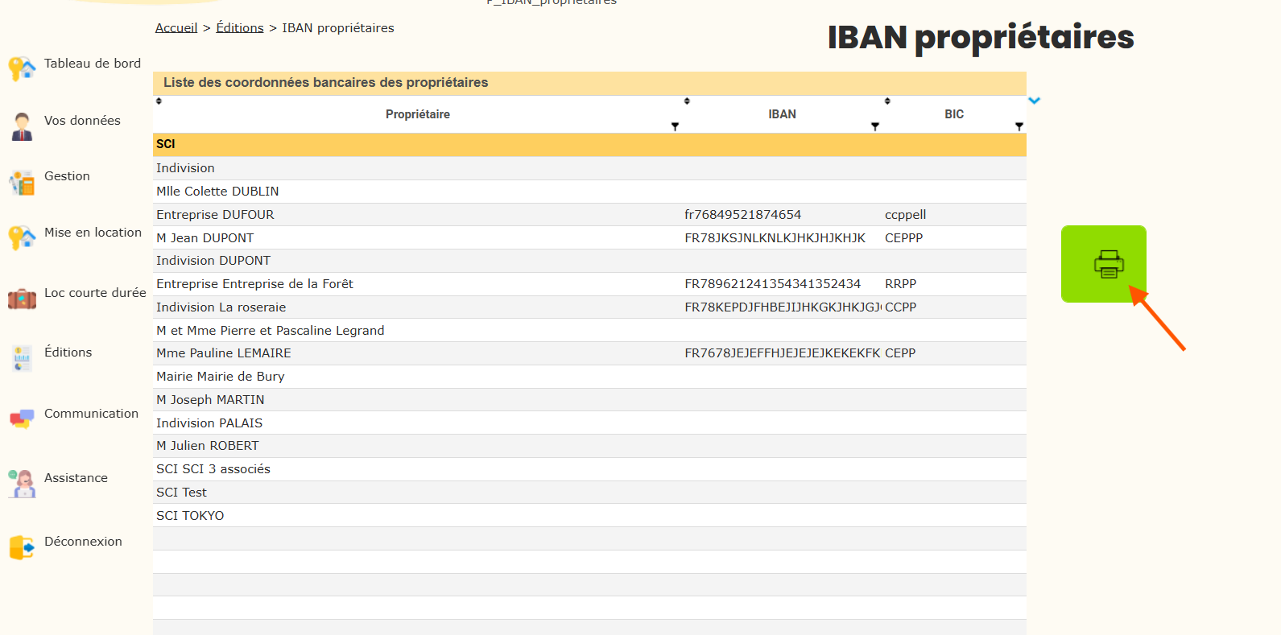Open the Mise en location sidebar menu
This screenshot has width=1281, height=635.
(93, 233)
